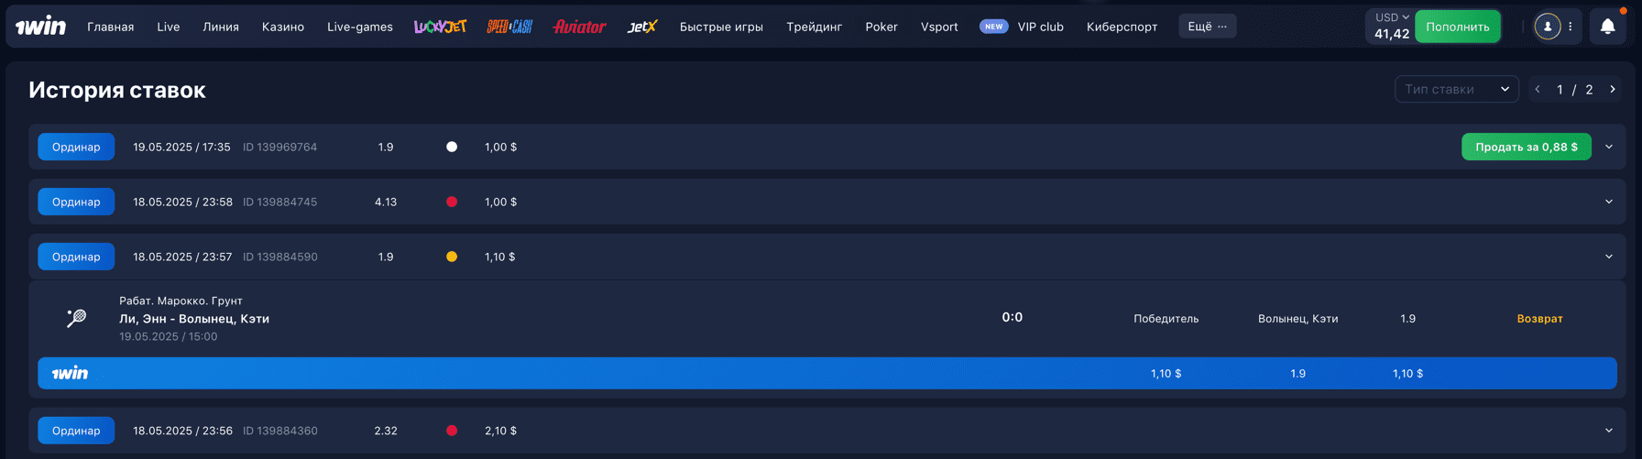Launch the Aviator game logo

579,27
